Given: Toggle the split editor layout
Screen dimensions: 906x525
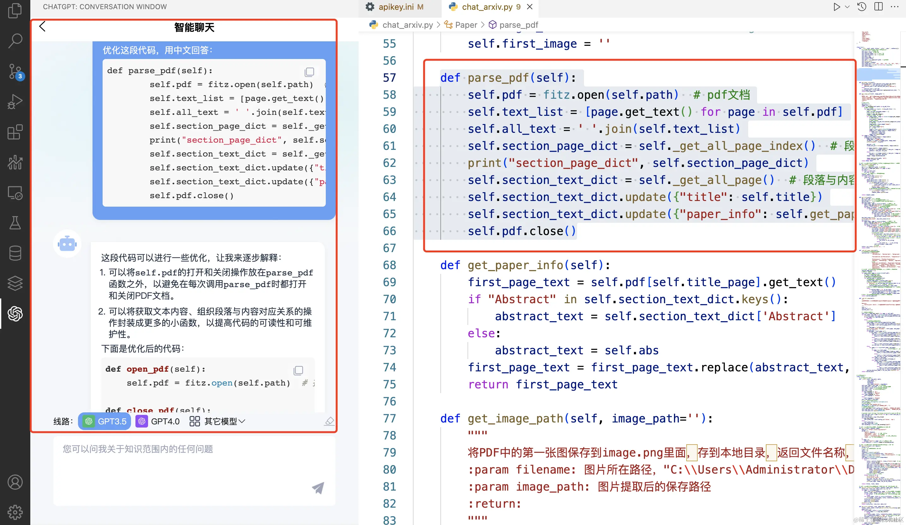Looking at the screenshot, I should (x=878, y=7).
